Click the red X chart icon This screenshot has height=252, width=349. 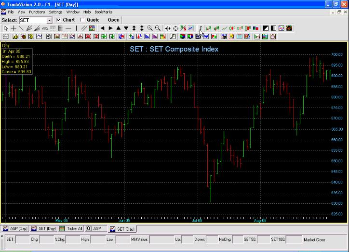[88, 37]
